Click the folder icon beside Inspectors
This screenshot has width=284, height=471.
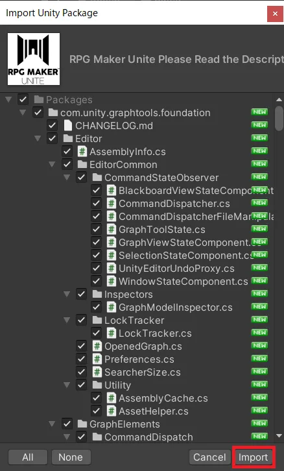click(97, 294)
